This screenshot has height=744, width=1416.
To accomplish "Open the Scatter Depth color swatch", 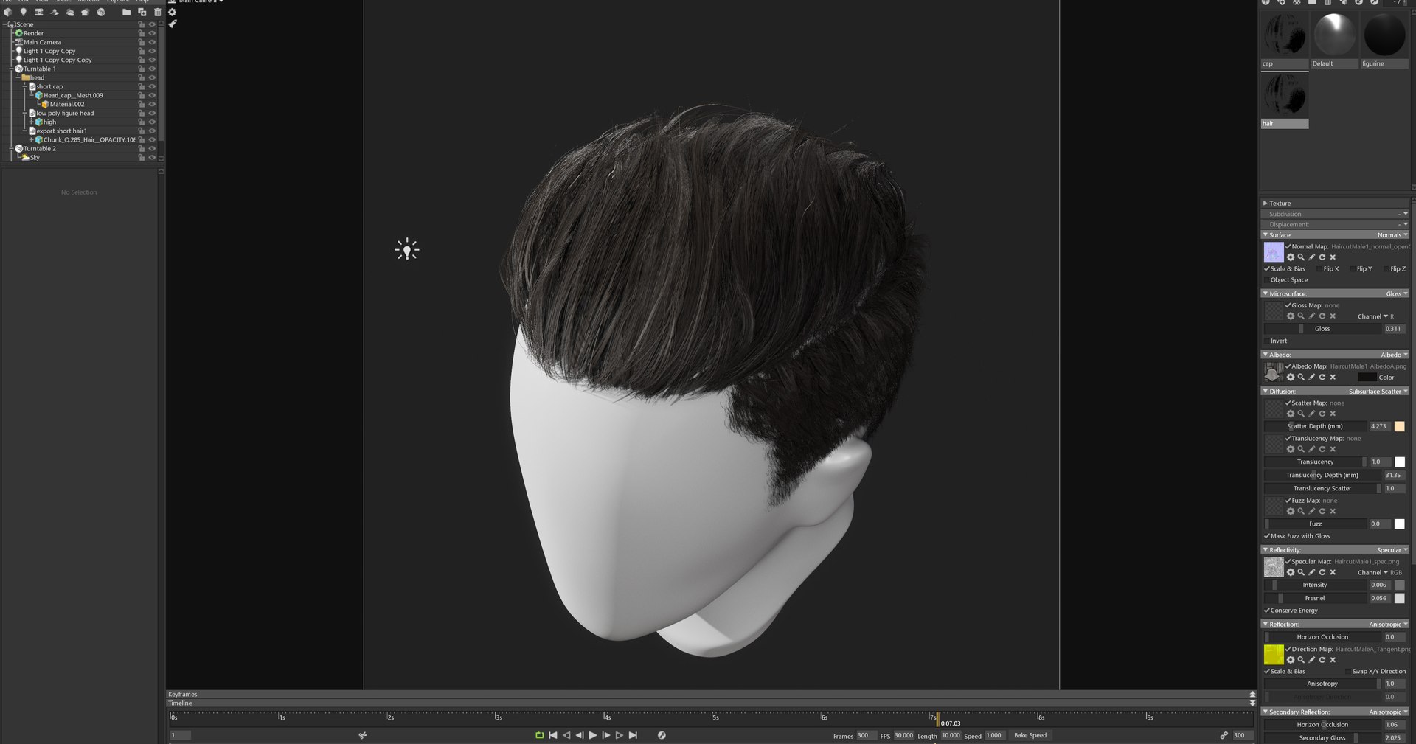I will pos(1399,426).
